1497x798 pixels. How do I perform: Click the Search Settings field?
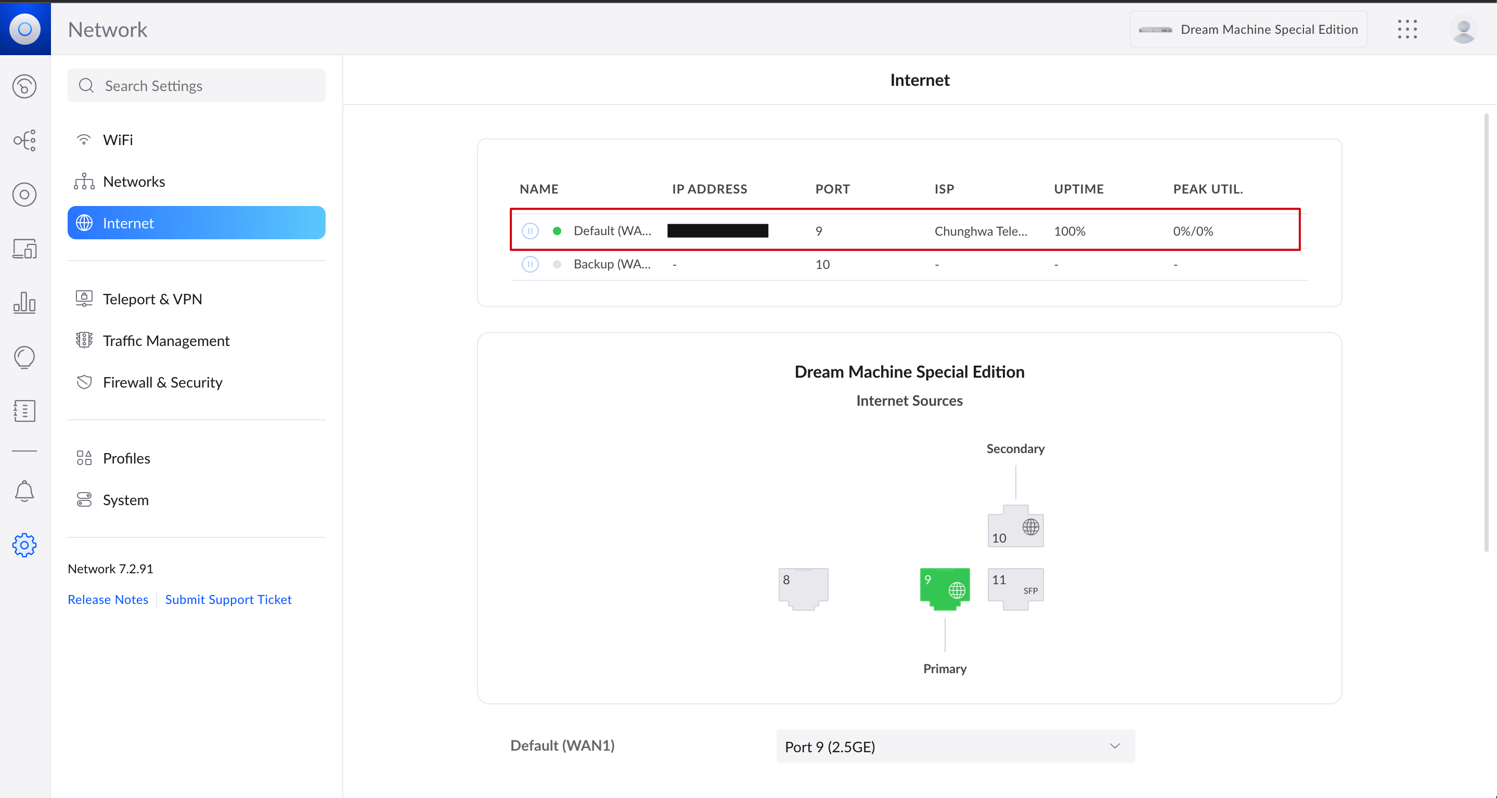[197, 86]
